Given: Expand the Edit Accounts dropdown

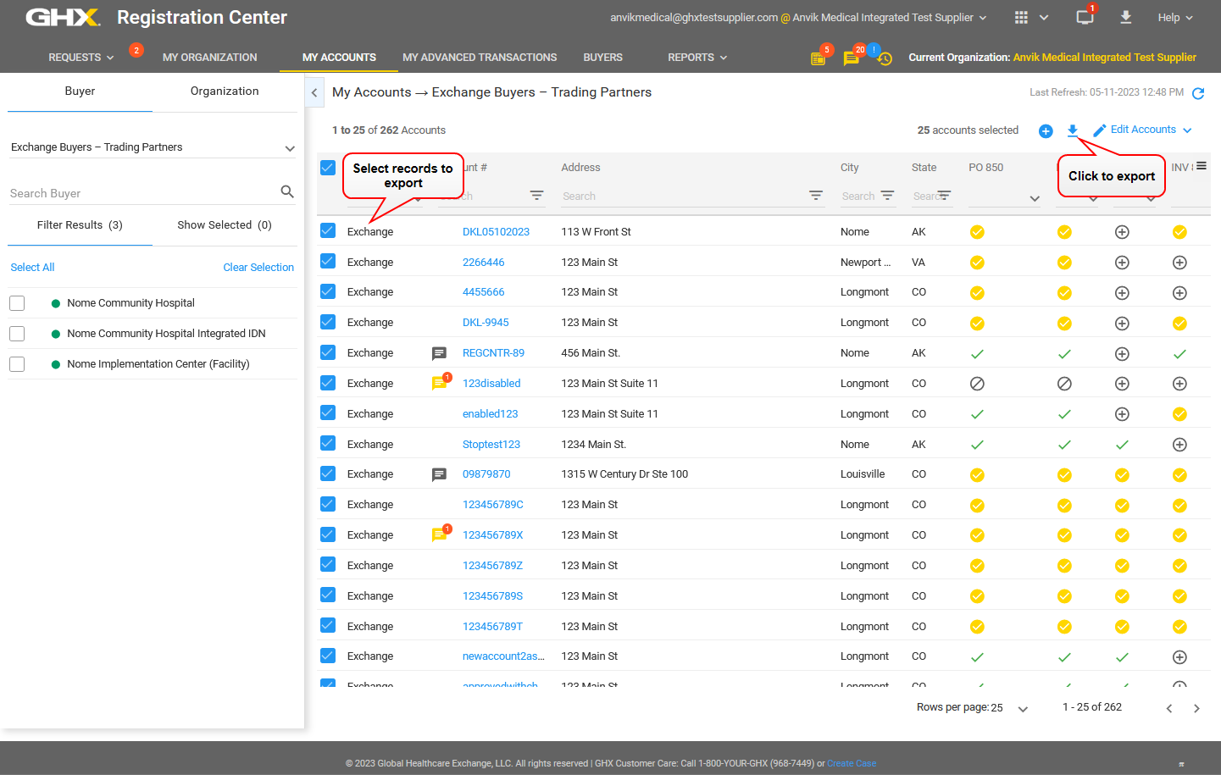Looking at the screenshot, I should [x=1187, y=130].
